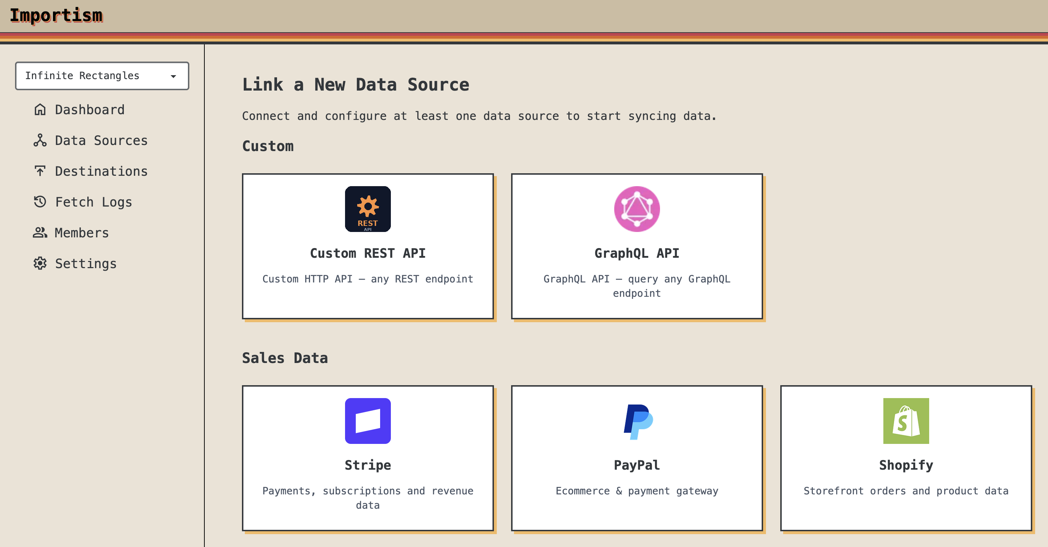Choose the Shopify data source card
1048x547 pixels.
coord(906,458)
